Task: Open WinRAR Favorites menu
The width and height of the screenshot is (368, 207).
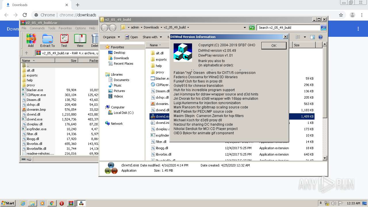Action: [65, 28]
